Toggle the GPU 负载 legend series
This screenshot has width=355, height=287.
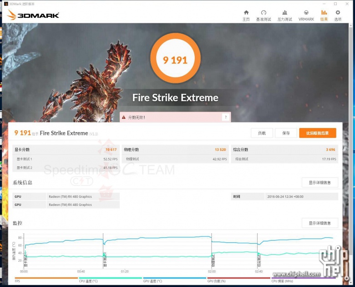point(238,280)
